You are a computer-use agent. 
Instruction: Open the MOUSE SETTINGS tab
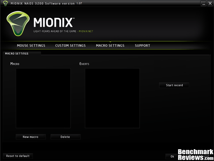31,45
